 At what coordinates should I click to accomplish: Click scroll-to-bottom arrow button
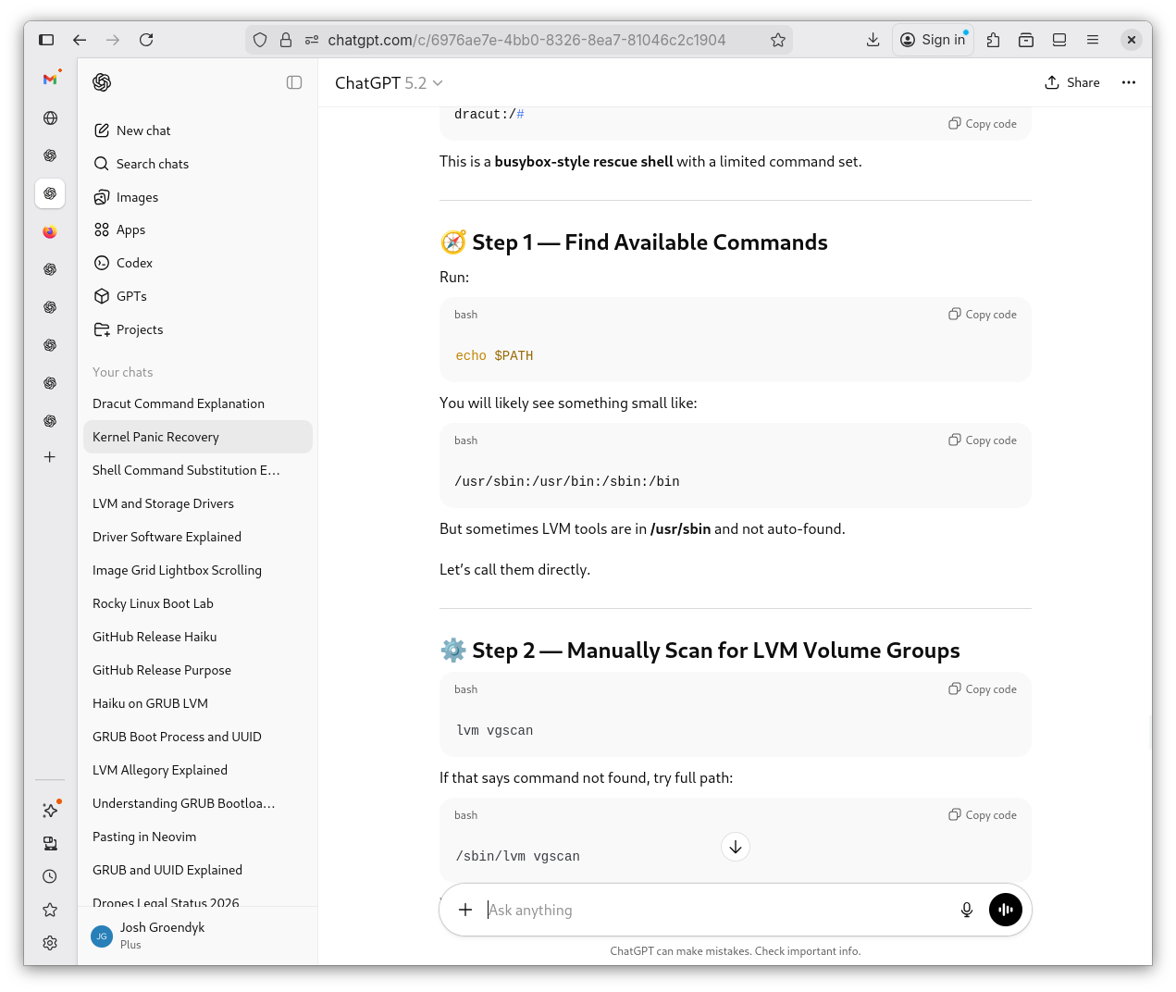coord(735,847)
